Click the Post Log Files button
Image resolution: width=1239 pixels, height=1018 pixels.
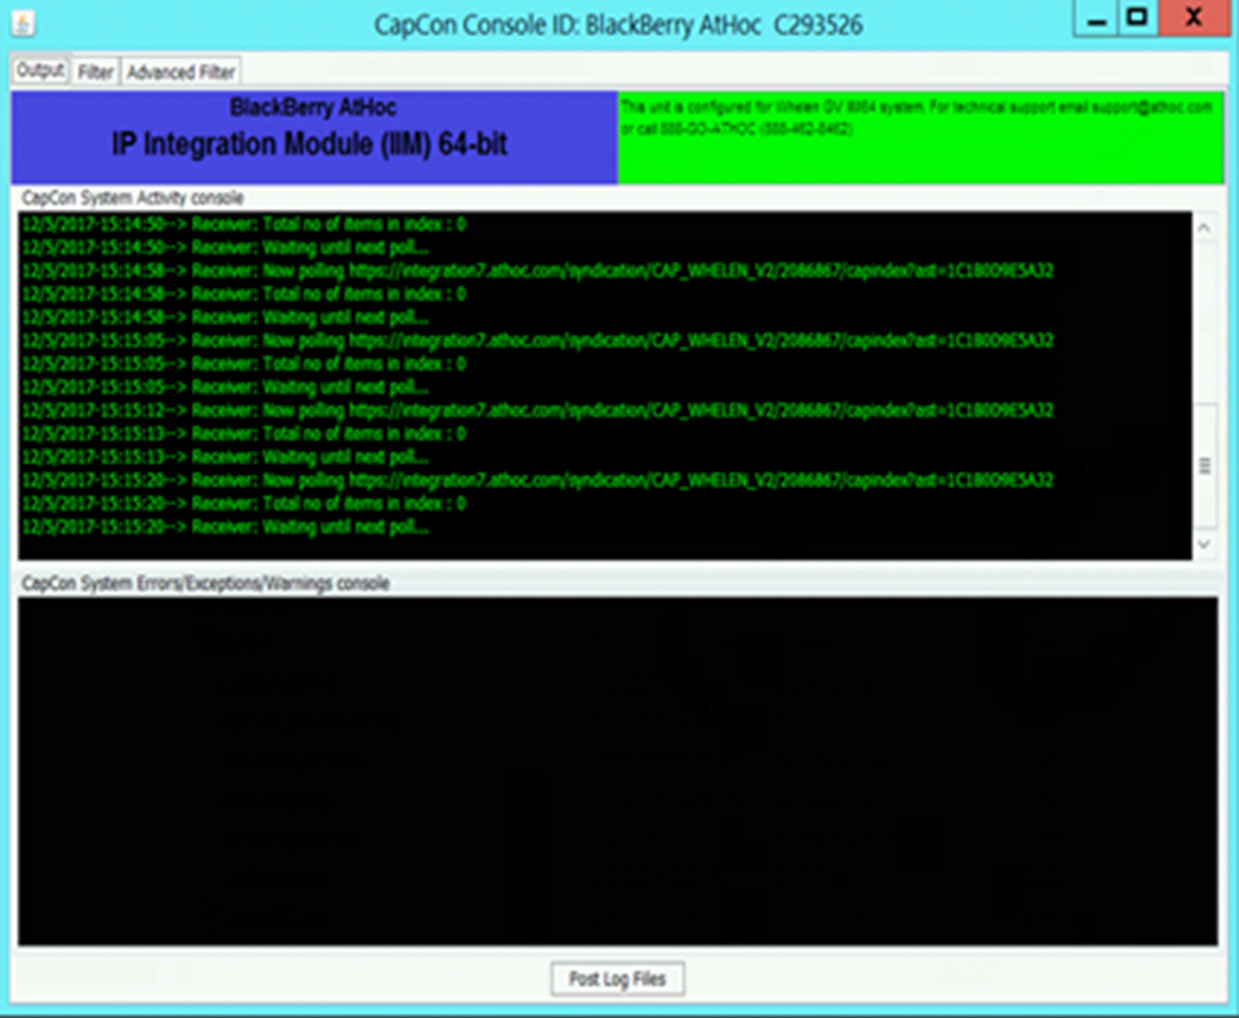pyautogui.click(x=617, y=979)
